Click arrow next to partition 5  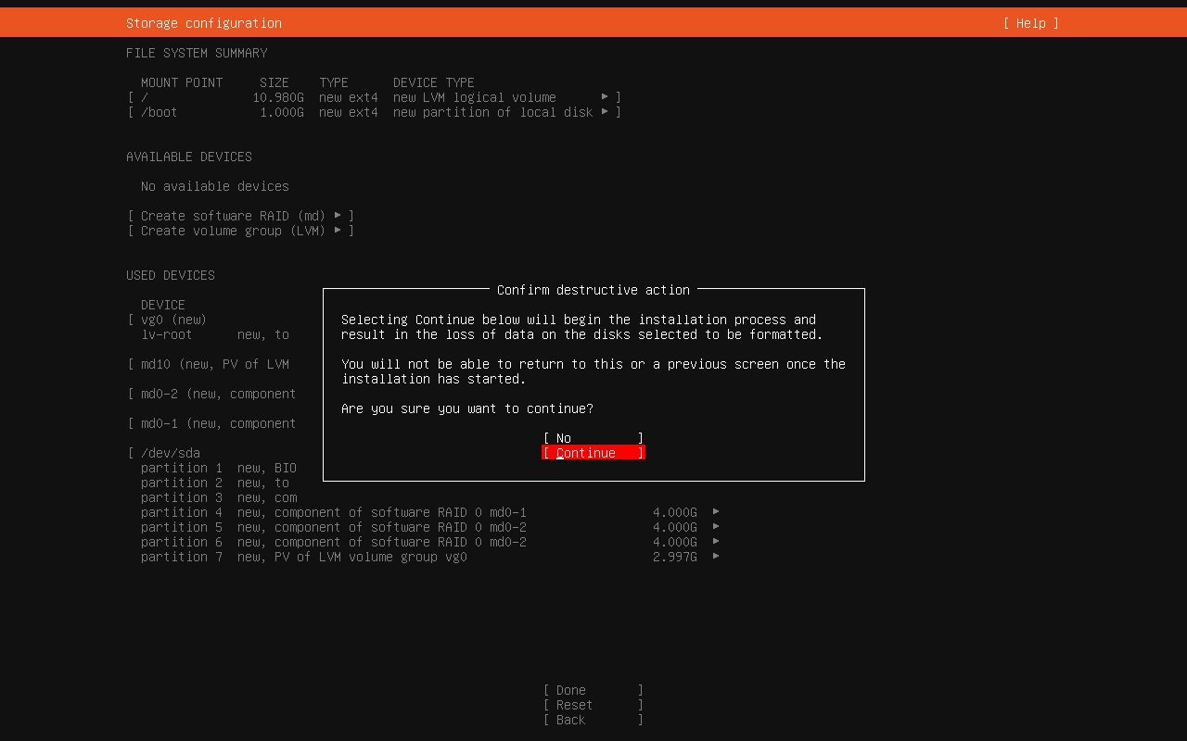pos(716,527)
